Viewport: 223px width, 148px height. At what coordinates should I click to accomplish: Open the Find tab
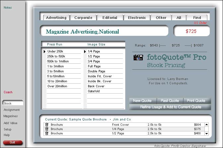point(197,18)
